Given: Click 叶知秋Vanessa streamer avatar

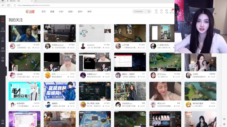Looking at the screenshot, I should pos(48,46).
